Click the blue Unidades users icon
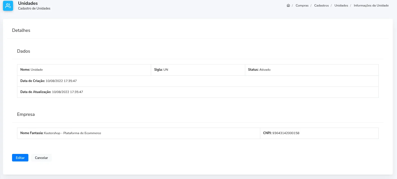 [8, 6]
